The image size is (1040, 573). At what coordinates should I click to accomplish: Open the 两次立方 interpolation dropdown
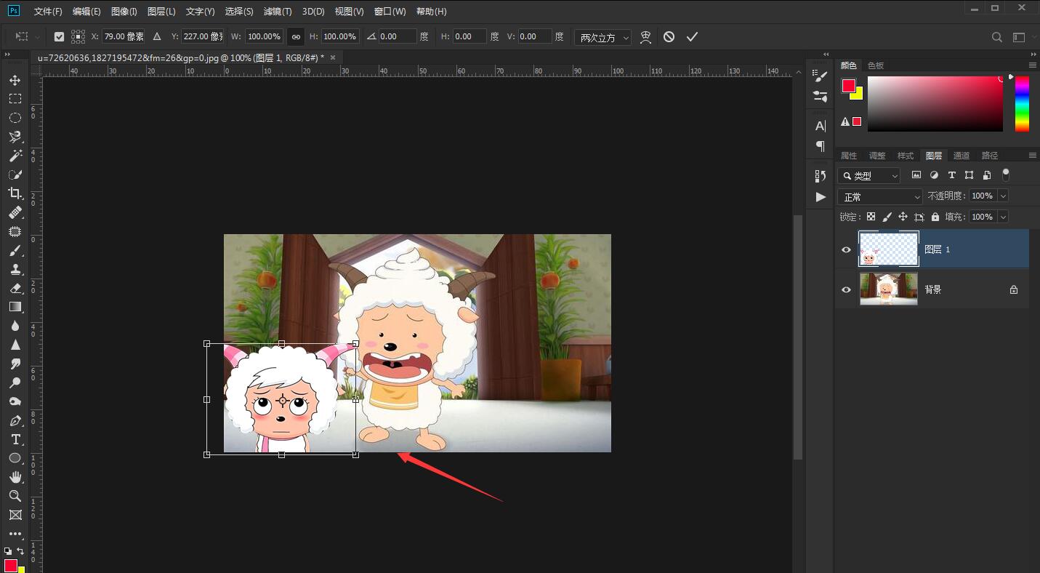[x=602, y=37]
